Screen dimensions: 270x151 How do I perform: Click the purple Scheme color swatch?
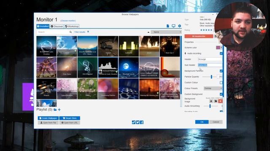[x=218, y=47]
